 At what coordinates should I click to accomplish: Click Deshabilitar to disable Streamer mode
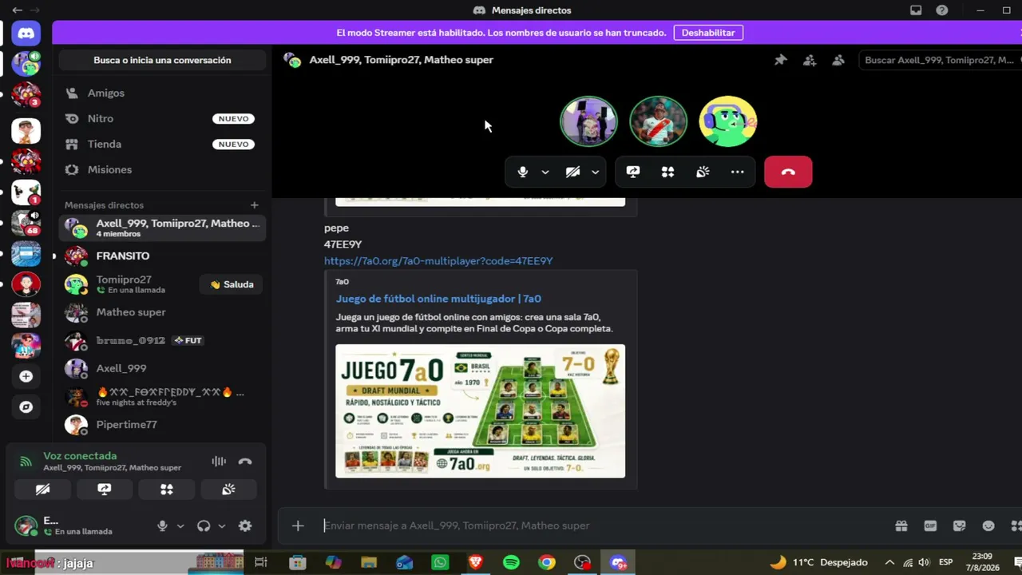[708, 33]
